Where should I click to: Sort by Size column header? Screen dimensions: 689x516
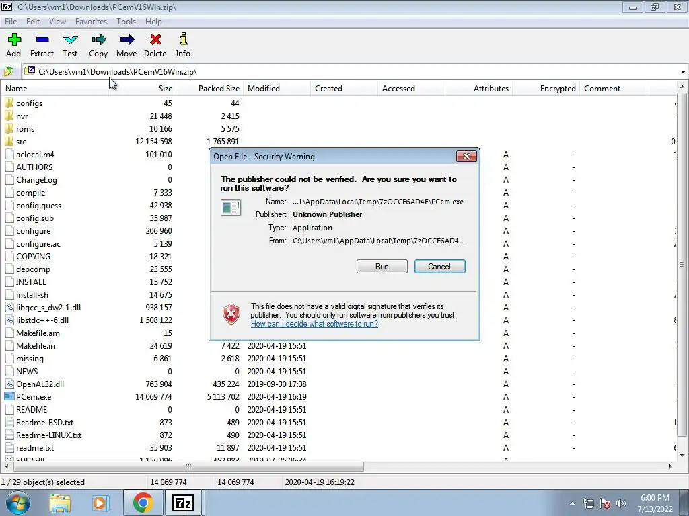(x=143, y=88)
